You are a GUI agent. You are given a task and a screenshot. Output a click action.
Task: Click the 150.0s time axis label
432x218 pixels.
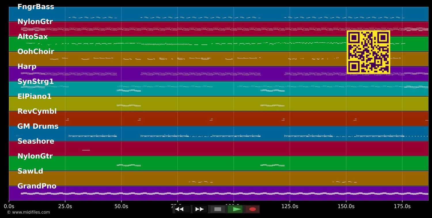tap(346, 206)
